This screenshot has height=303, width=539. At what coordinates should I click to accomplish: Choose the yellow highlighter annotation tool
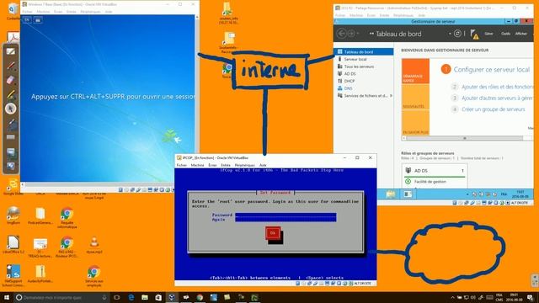[11, 94]
